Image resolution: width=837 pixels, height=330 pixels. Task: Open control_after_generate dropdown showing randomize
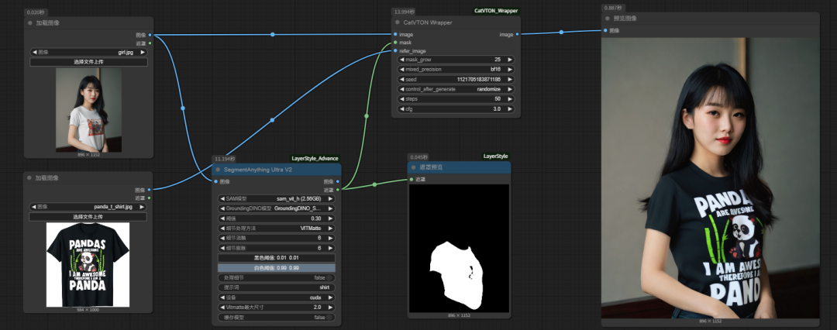point(456,89)
